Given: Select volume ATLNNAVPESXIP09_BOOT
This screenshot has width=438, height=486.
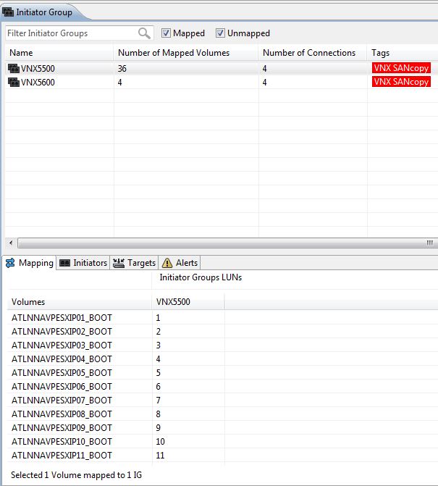Looking at the screenshot, I should (62, 428).
